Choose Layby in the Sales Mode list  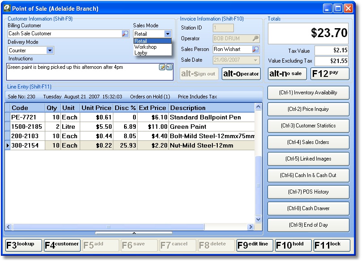[141, 53]
